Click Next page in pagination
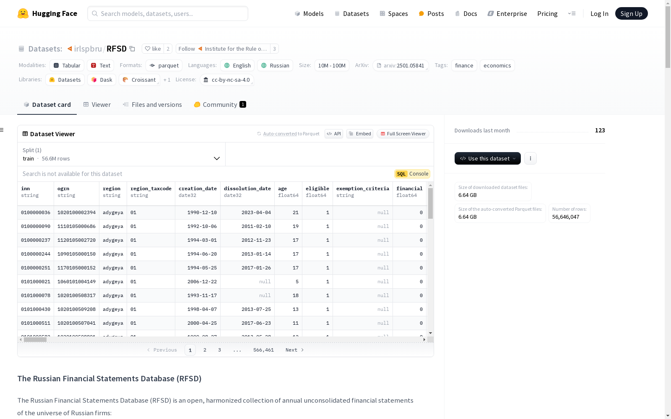The height and width of the screenshot is (419, 671). click(x=295, y=350)
